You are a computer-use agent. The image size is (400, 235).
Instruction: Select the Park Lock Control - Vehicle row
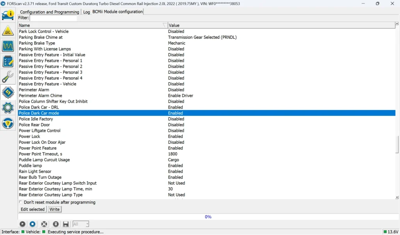pyautogui.click(x=207, y=31)
